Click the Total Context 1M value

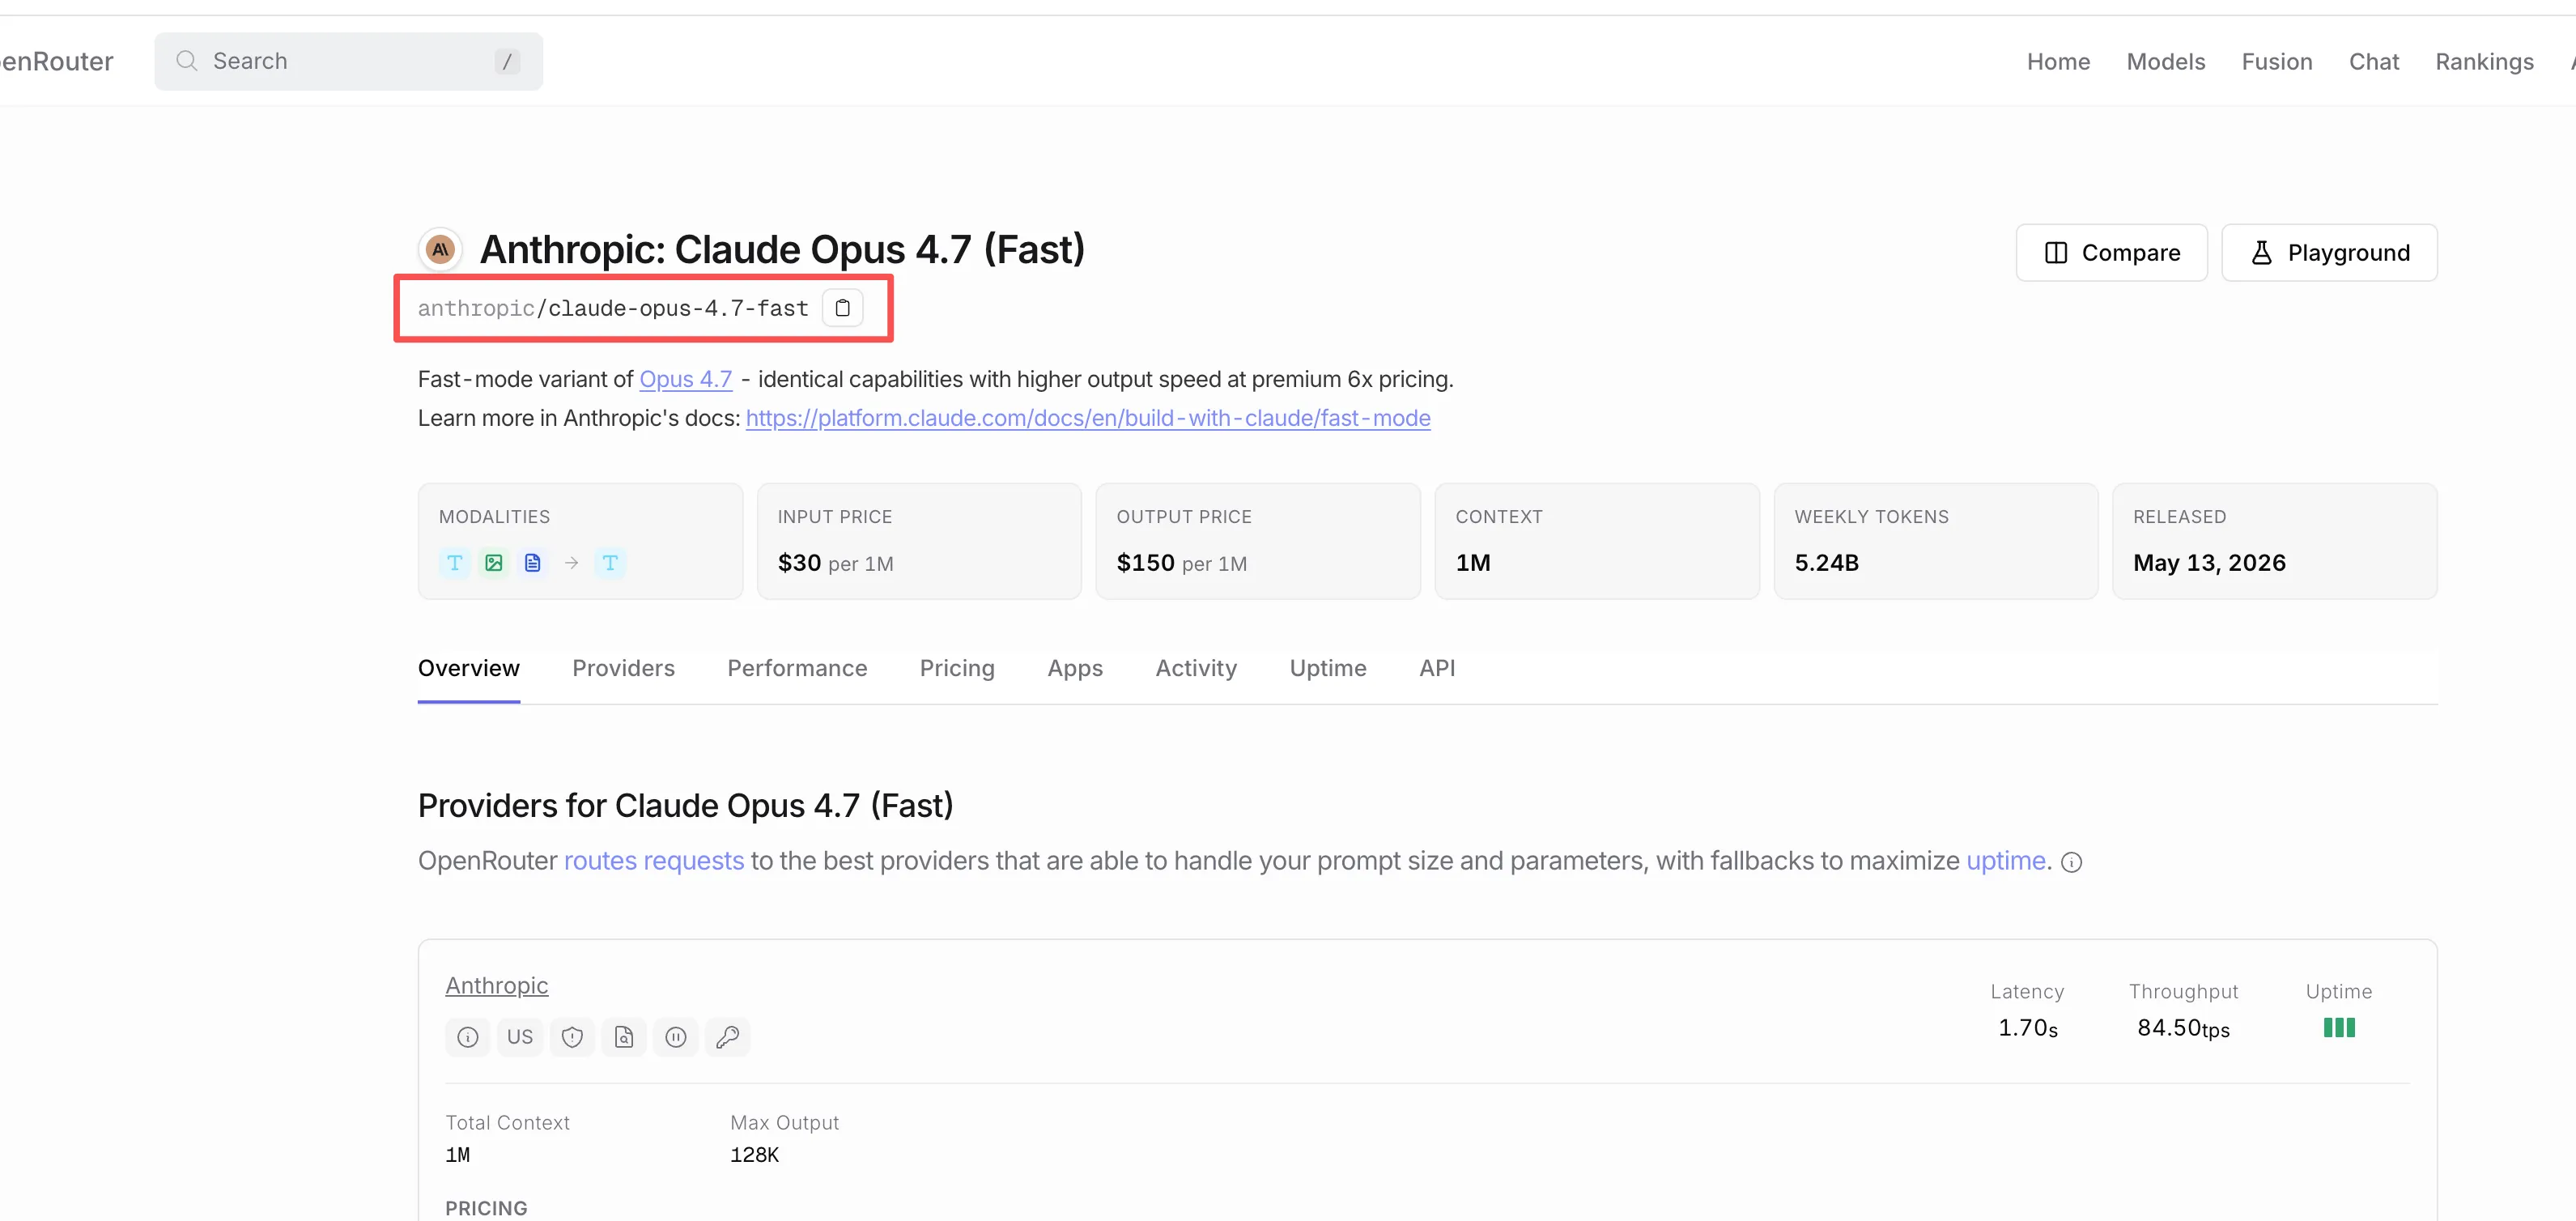point(458,1155)
